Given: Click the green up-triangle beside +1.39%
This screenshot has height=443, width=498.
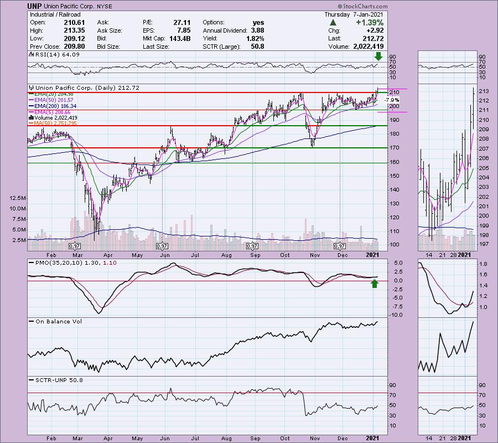Looking at the screenshot, I should [333, 23].
